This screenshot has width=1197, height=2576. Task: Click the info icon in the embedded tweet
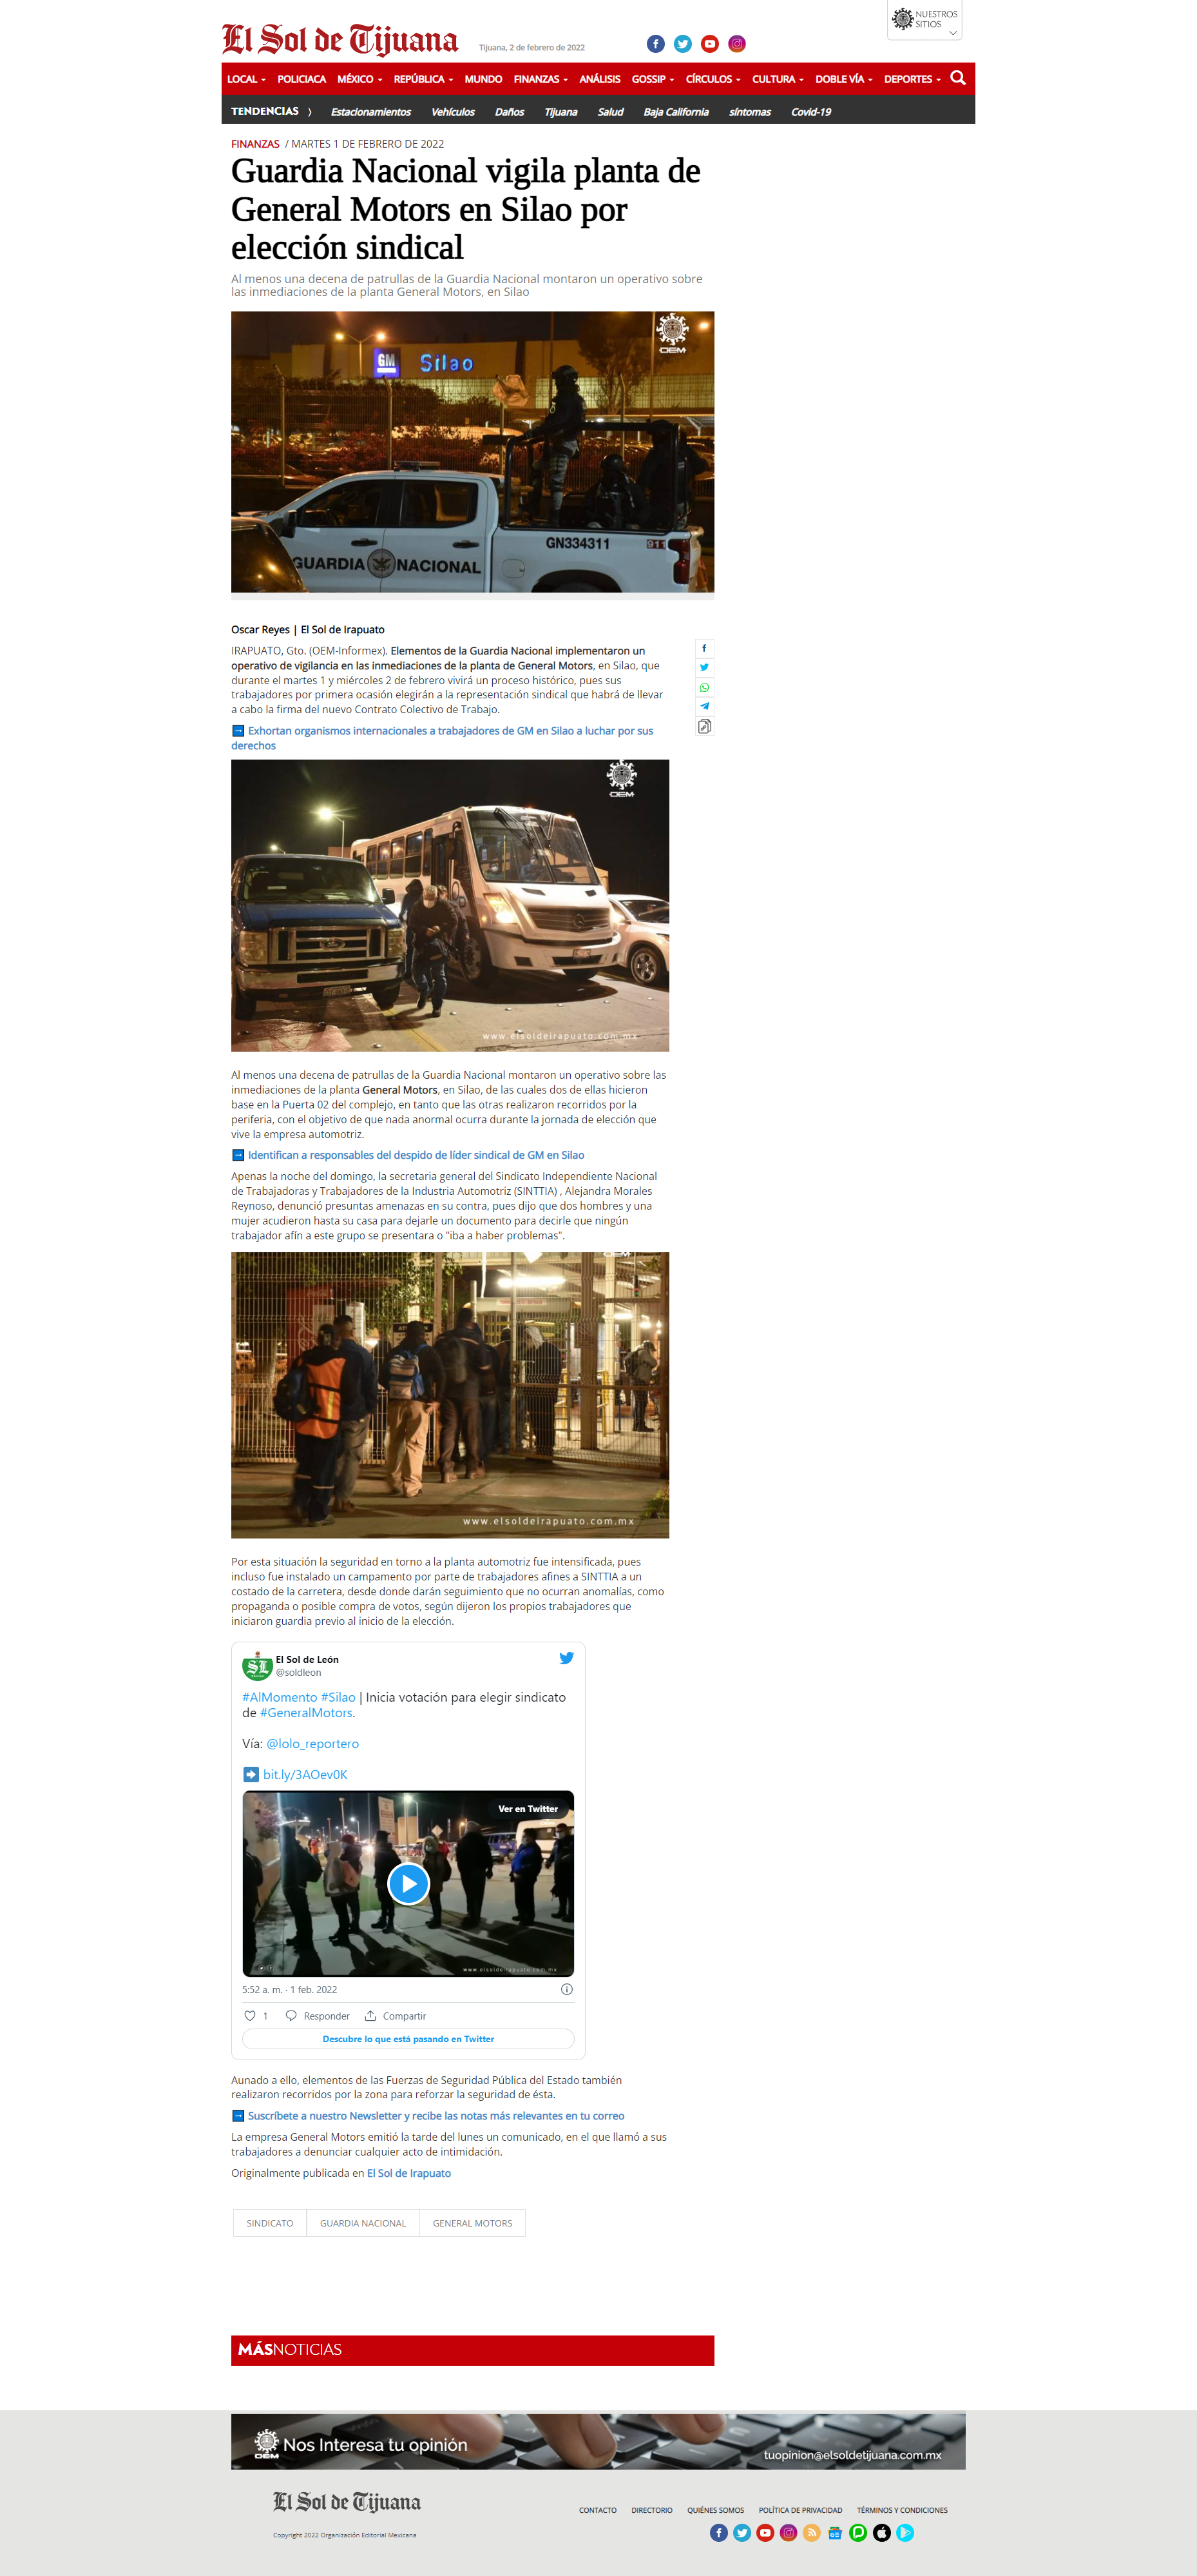(x=566, y=1990)
